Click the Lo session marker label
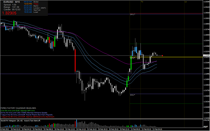This screenshot has height=131, width=210. coord(186,2)
